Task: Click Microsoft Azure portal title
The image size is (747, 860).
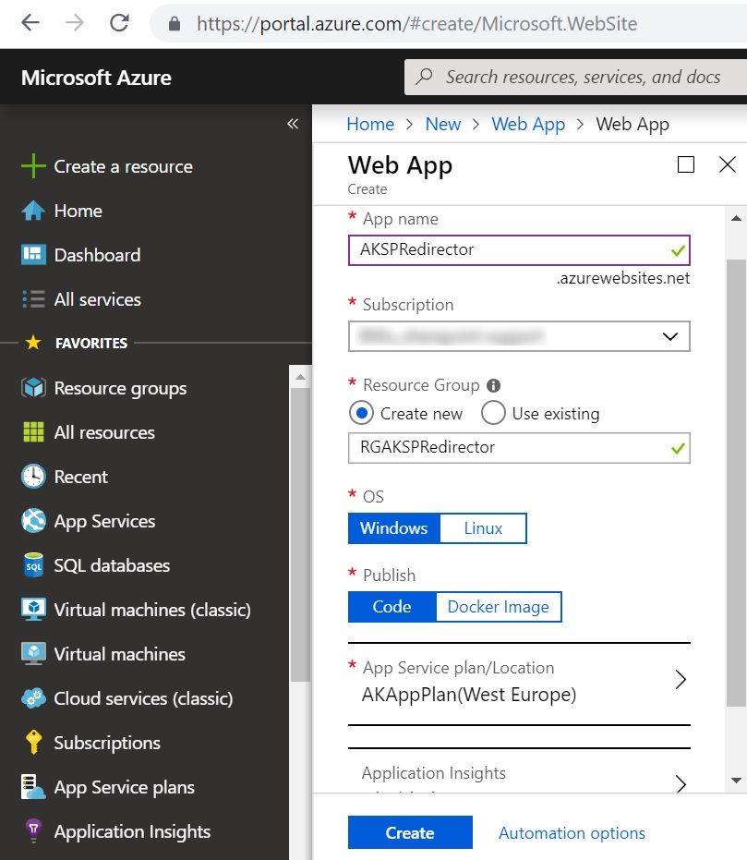Action: [x=96, y=78]
